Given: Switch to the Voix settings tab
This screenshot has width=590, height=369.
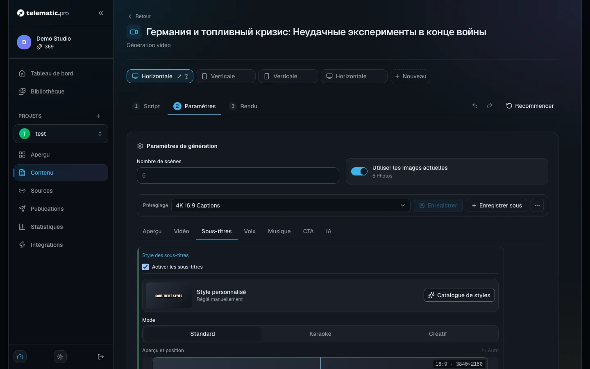Looking at the screenshot, I should coord(250,231).
